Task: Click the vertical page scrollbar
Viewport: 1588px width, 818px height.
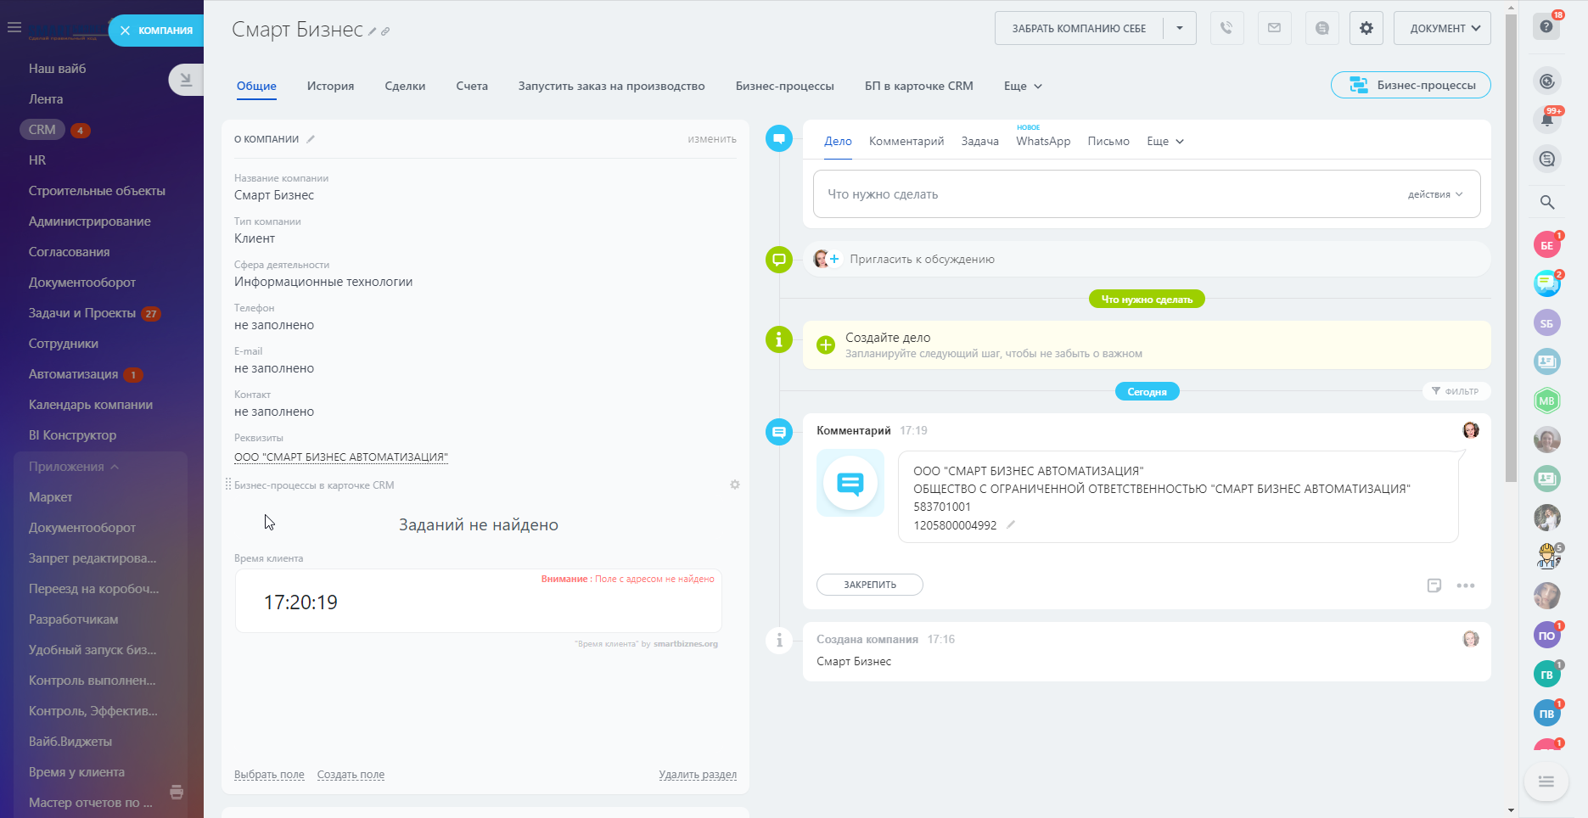Action: coord(1511,246)
